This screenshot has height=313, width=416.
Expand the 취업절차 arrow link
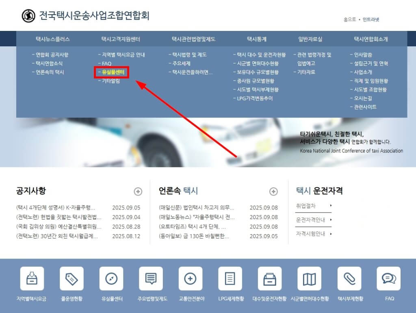(314, 206)
